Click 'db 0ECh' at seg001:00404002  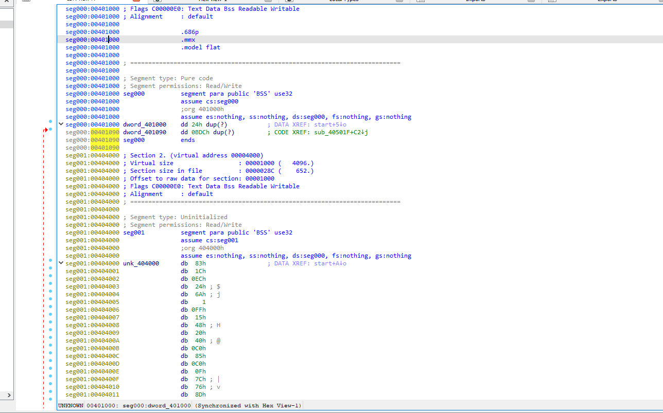pyautogui.click(x=193, y=279)
